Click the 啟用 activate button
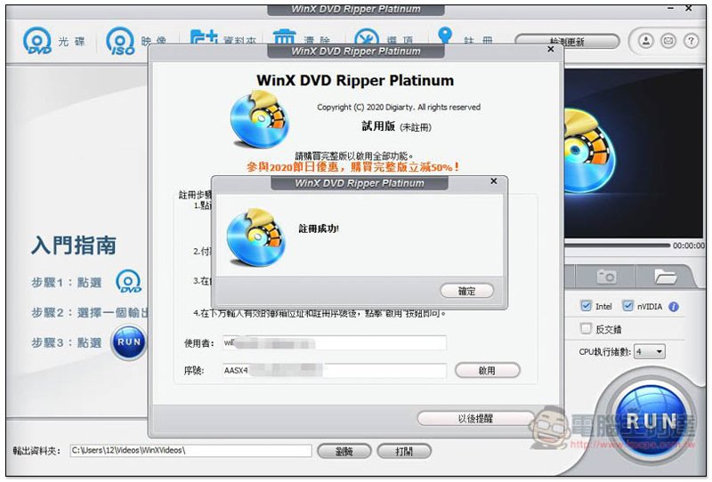This screenshot has height=482, width=712. point(487,370)
